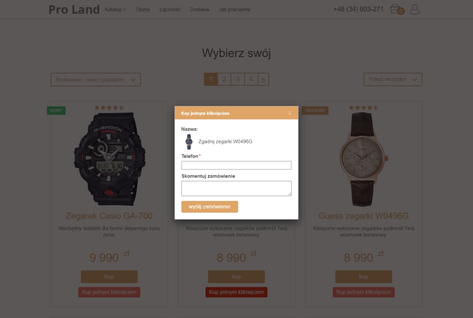Image resolution: width=473 pixels, height=318 pixels.
Task: Open the Pokaż wszystko dropdown
Action: pyautogui.click(x=393, y=79)
